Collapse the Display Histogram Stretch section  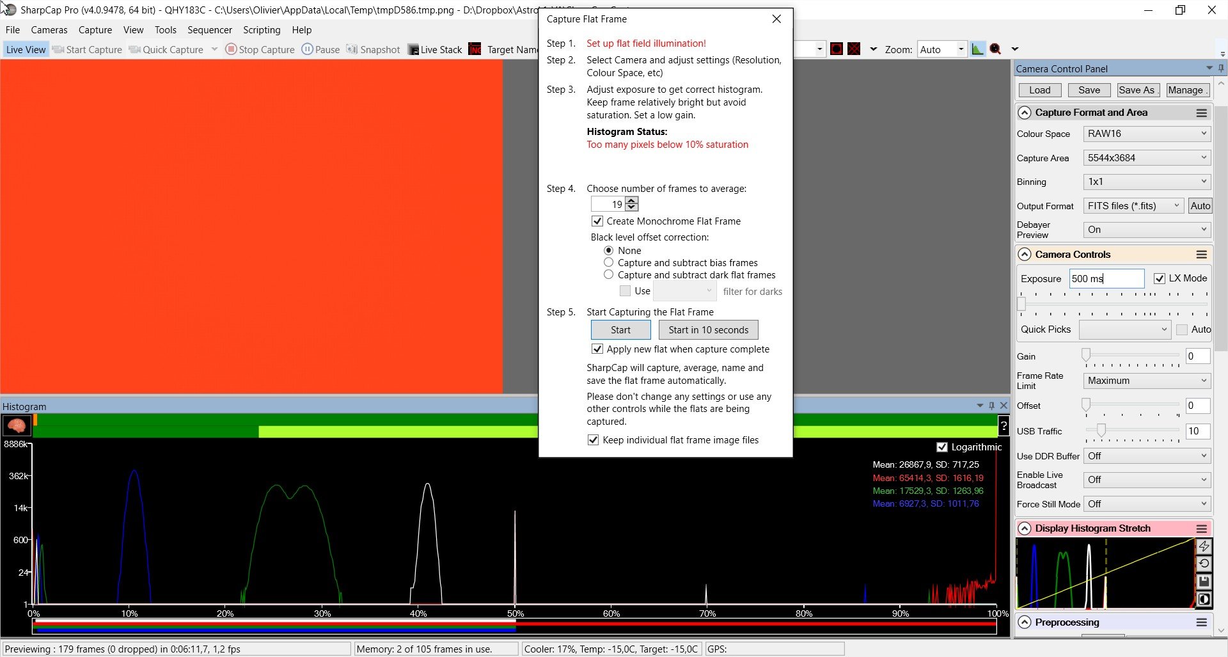coord(1025,528)
